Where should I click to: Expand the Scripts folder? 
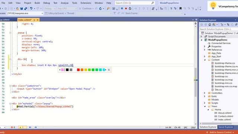[x=205, y=103]
